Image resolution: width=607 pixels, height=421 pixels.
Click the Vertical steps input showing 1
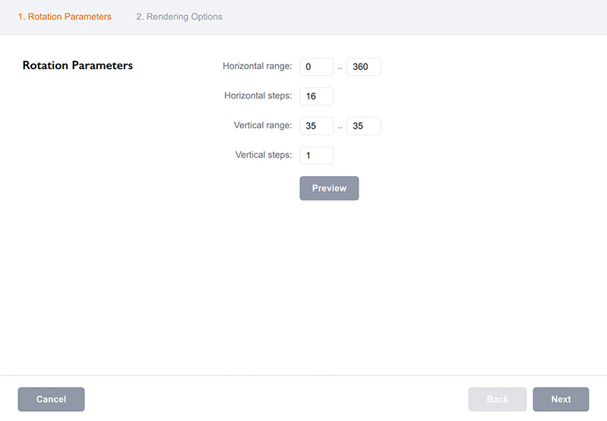[x=316, y=156]
